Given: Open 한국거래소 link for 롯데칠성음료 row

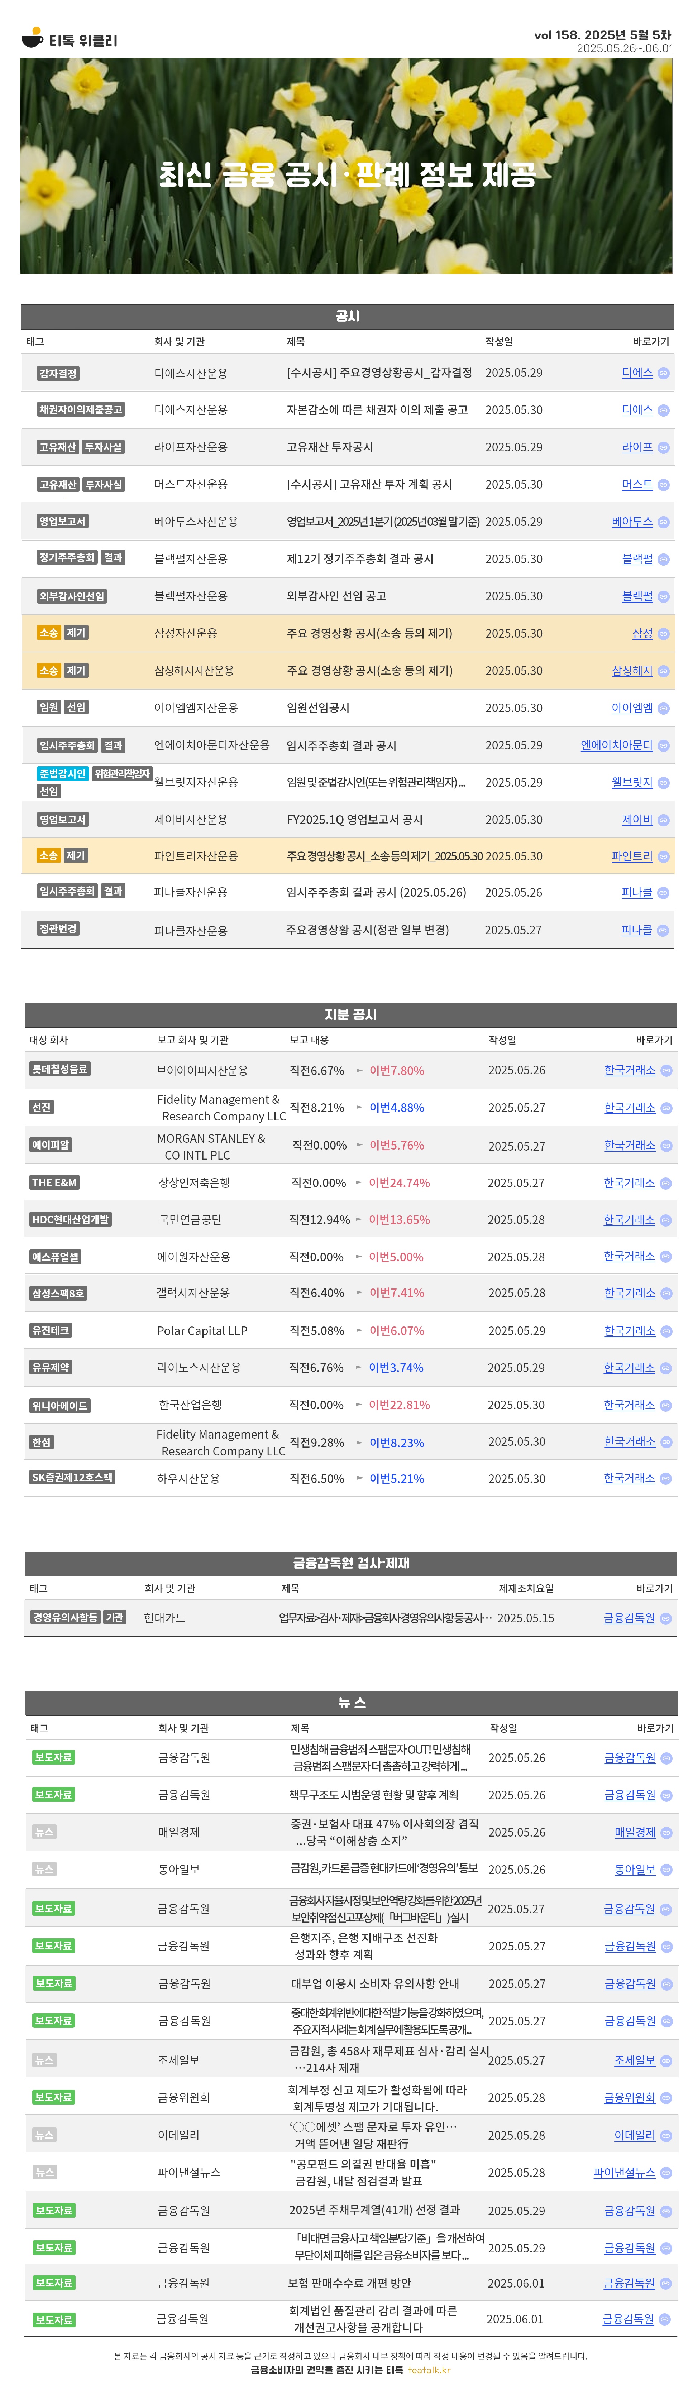Looking at the screenshot, I should click(630, 1070).
